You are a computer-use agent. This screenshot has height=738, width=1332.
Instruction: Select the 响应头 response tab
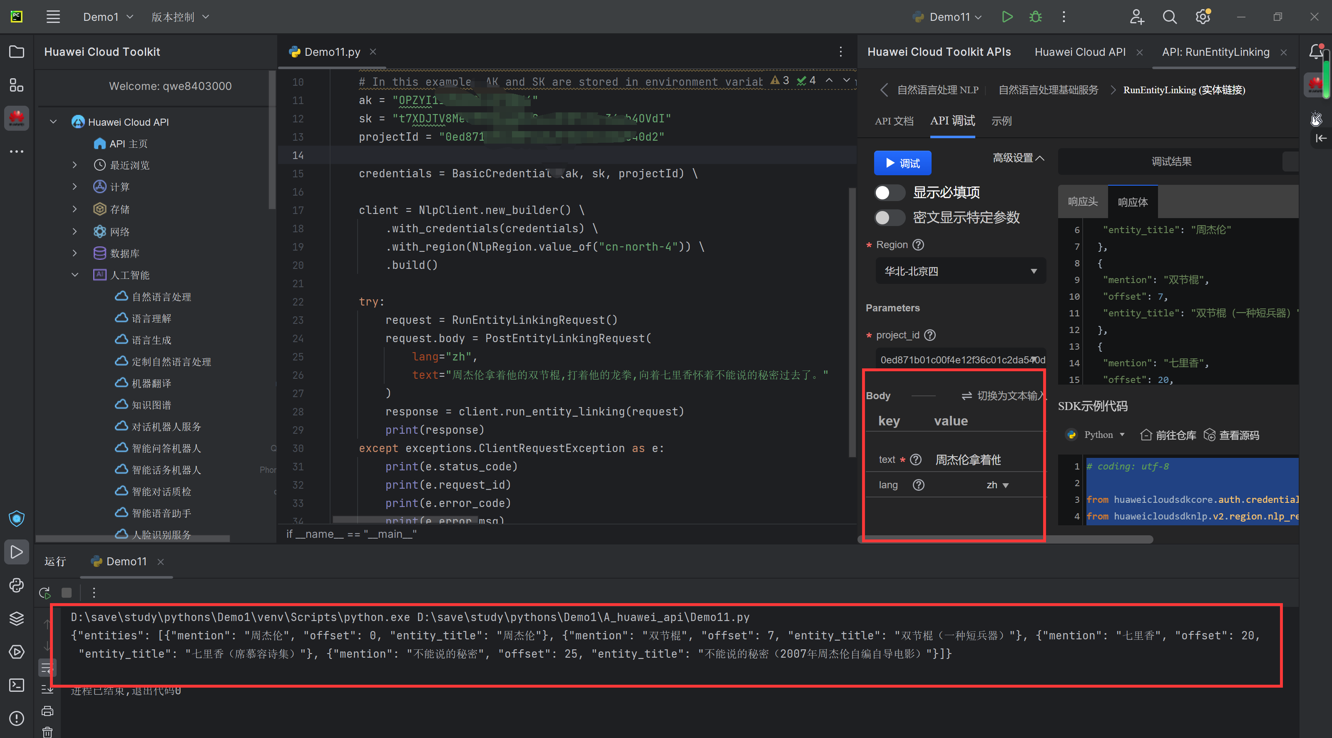click(1082, 202)
